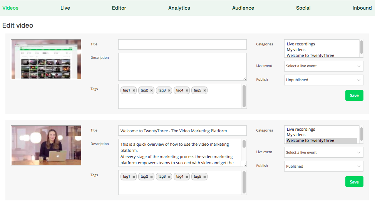Select My videos category for first video
Image resolution: width=375 pixels, height=205 pixels.
(x=296, y=50)
